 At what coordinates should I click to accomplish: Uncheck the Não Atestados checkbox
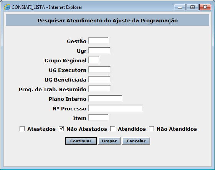(x=61, y=129)
